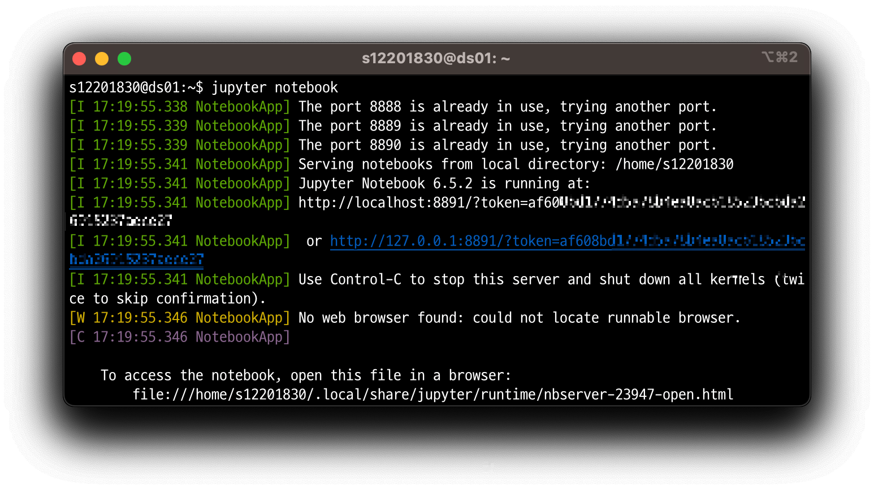Minimize the terminal using yellow button

(x=102, y=59)
